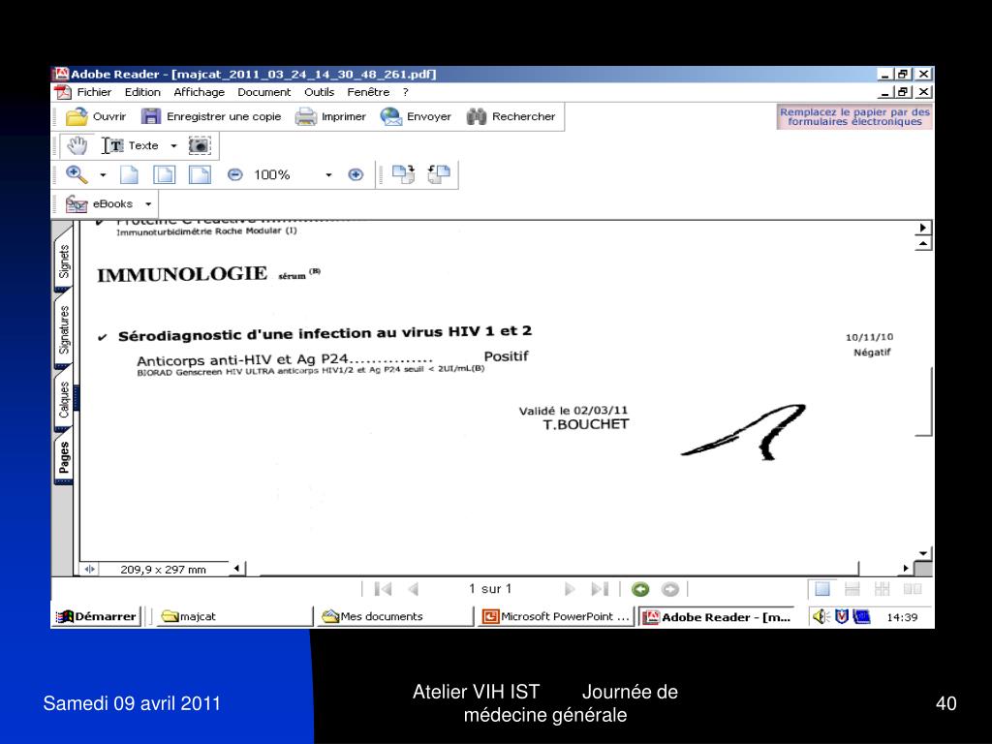Select continuous facing pages layout

(x=882, y=589)
